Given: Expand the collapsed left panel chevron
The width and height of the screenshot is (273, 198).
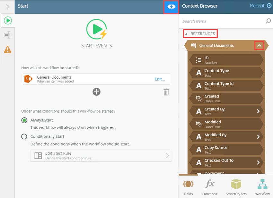Looking at the screenshot, I should coord(8,7).
